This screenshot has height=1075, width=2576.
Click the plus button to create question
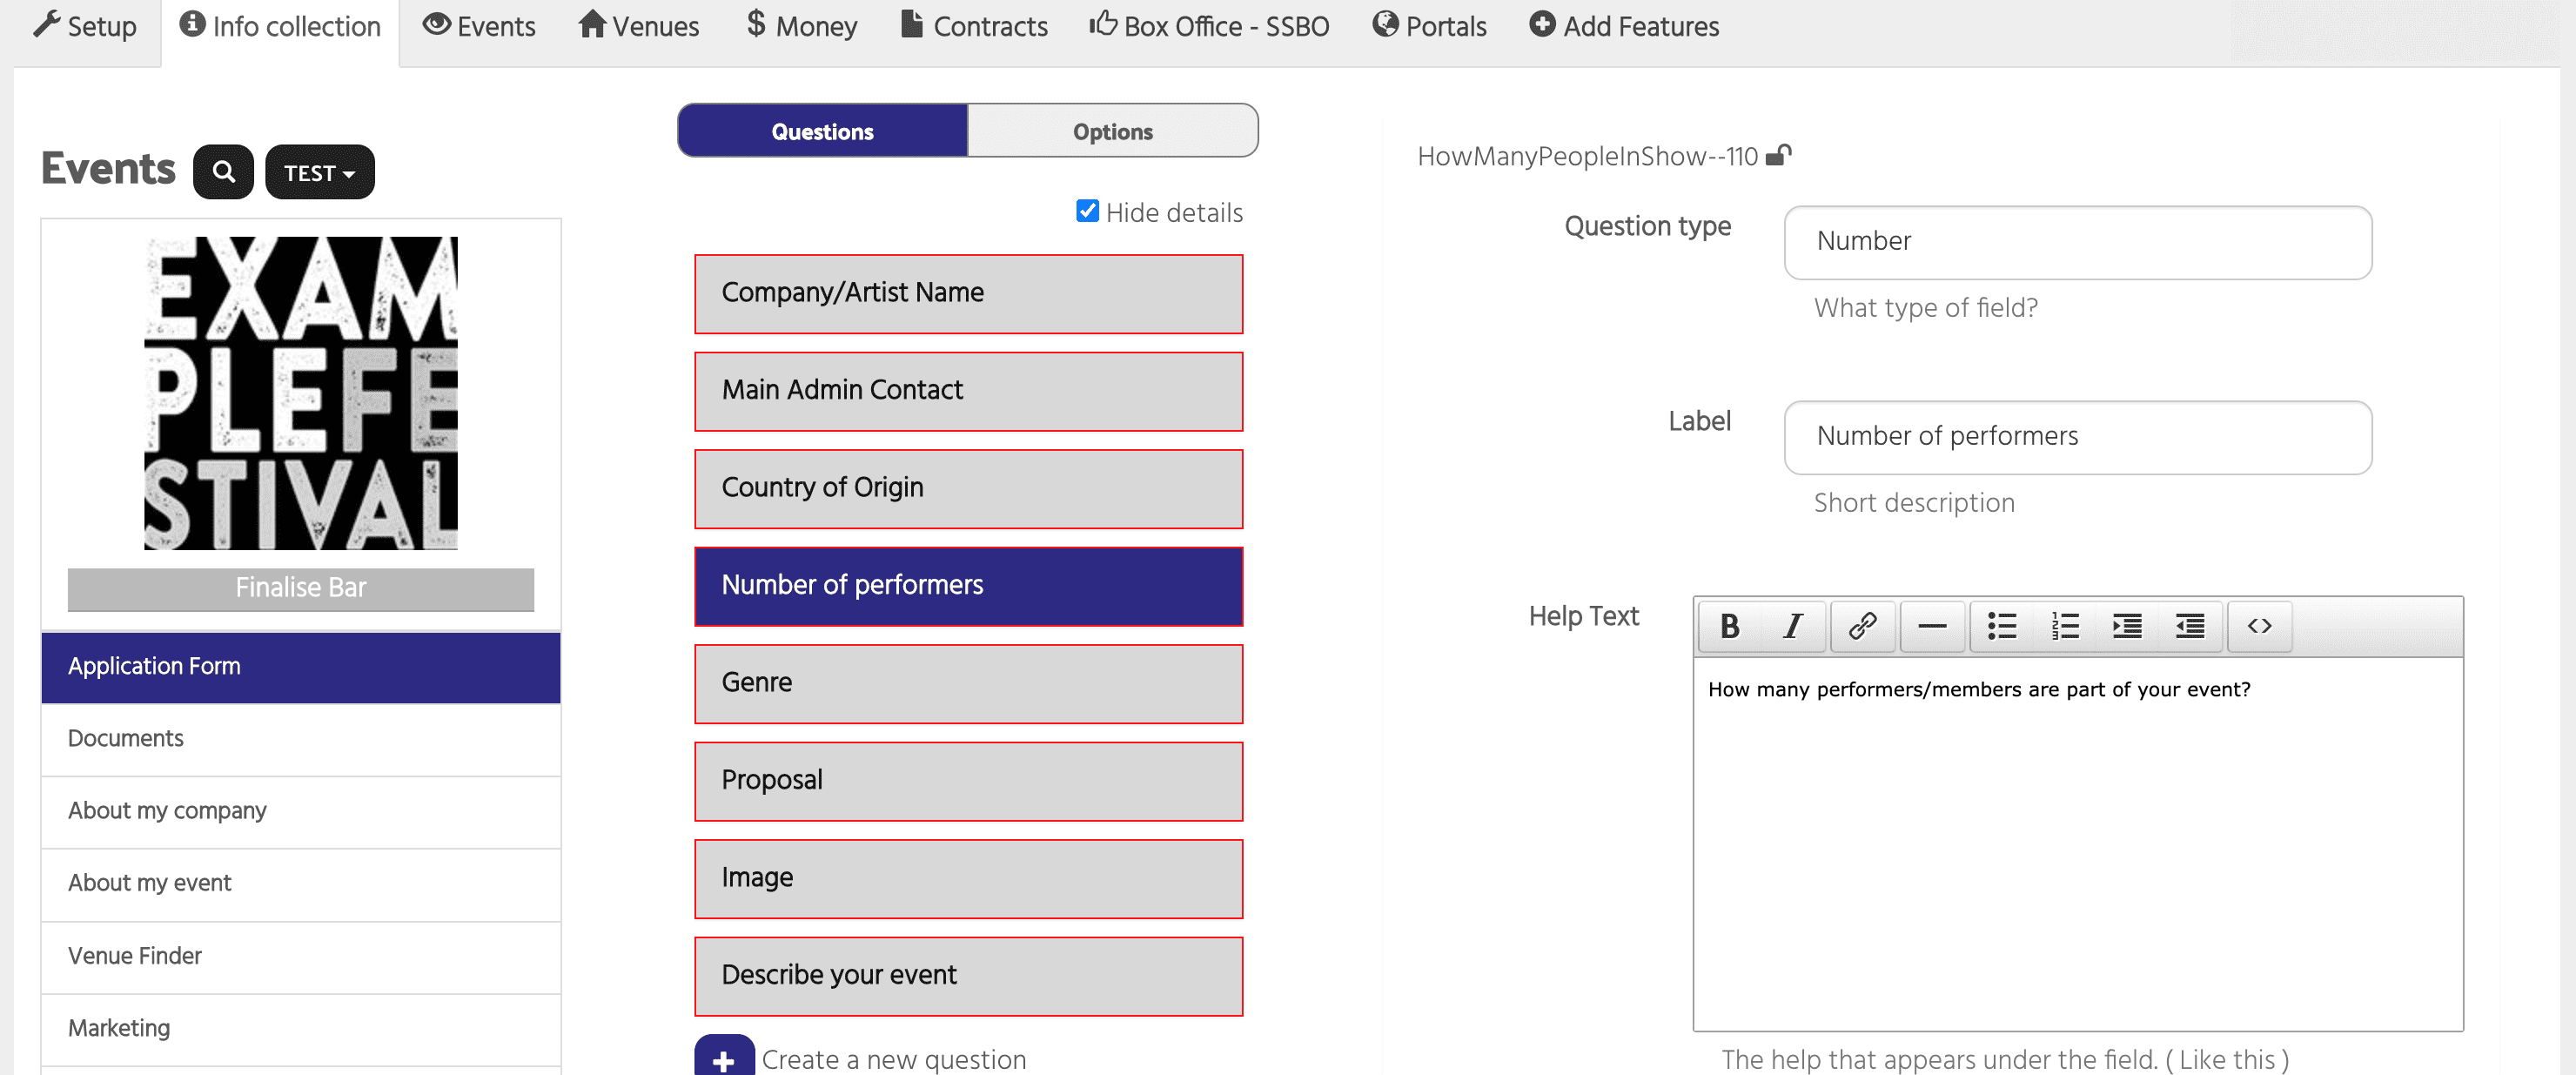(724, 1058)
